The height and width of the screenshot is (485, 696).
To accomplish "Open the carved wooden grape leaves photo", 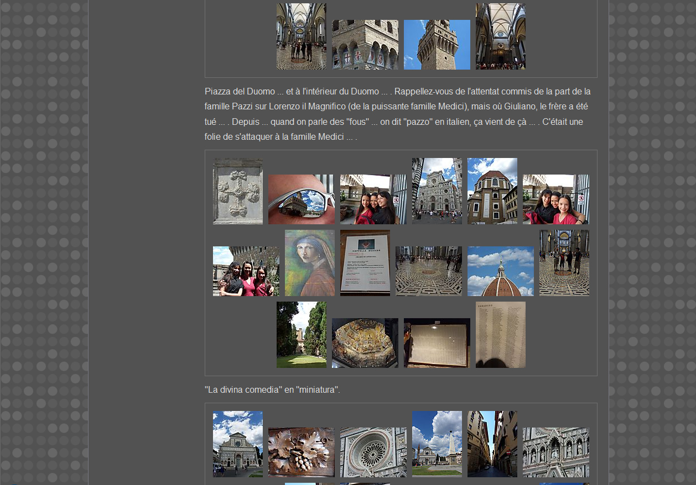I will coord(301,452).
